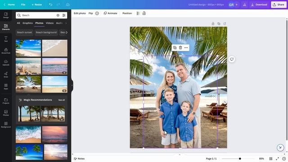The height and width of the screenshot is (162, 288).
Task: Open the Resize menu
Action: point(37,4)
